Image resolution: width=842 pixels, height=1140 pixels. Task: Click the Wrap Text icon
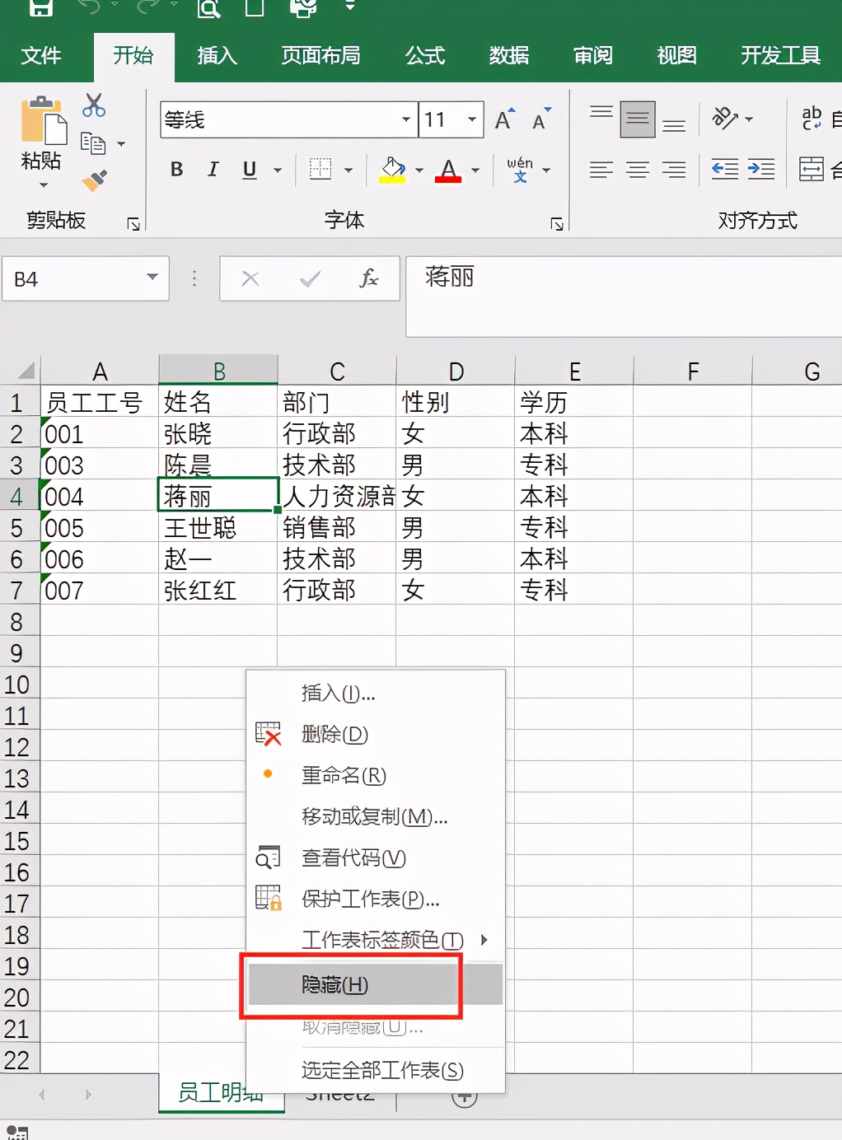812,119
